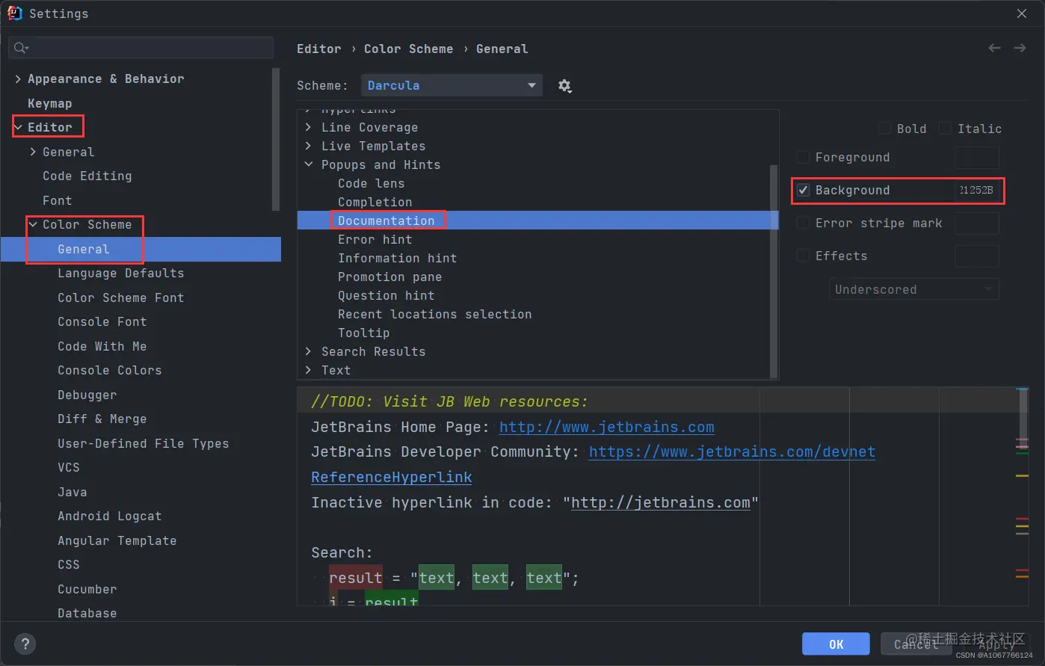The image size is (1045, 666).
Task: Click the Effects color swatch
Action: pyautogui.click(x=977, y=256)
